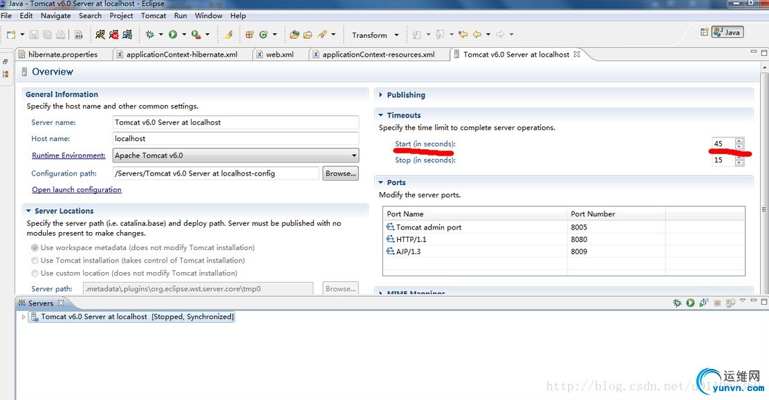Click the Start timeout value field
The height and width of the screenshot is (400, 769).
[x=723, y=144]
